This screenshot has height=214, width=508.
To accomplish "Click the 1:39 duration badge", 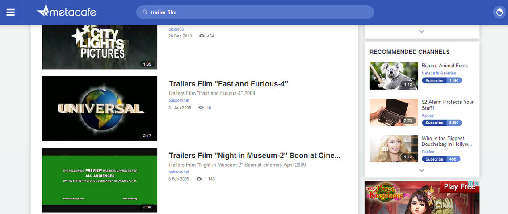I will tap(147, 64).
